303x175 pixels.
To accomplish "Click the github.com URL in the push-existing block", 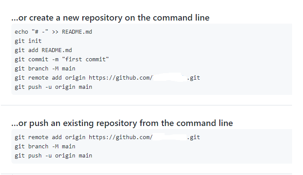I will point(120,137).
